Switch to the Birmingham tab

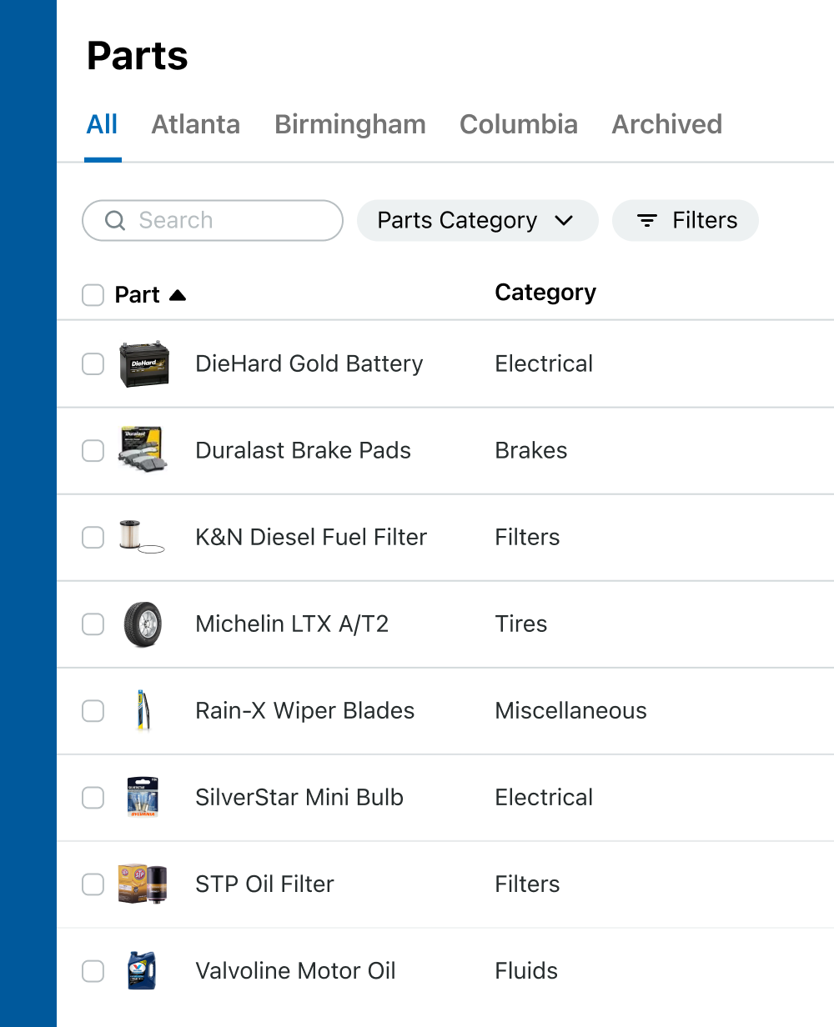click(350, 125)
